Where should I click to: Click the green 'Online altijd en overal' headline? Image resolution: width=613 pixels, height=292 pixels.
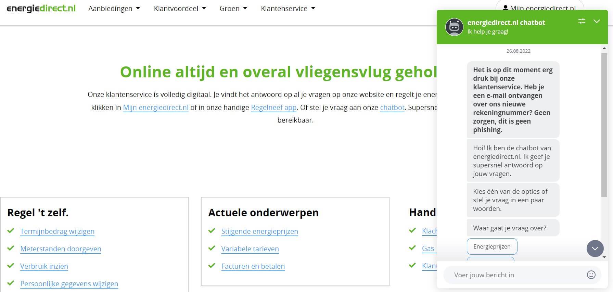pos(279,72)
